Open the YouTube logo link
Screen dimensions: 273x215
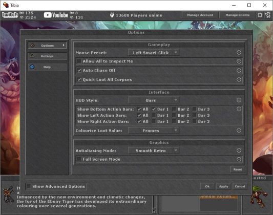pos(56,15)
